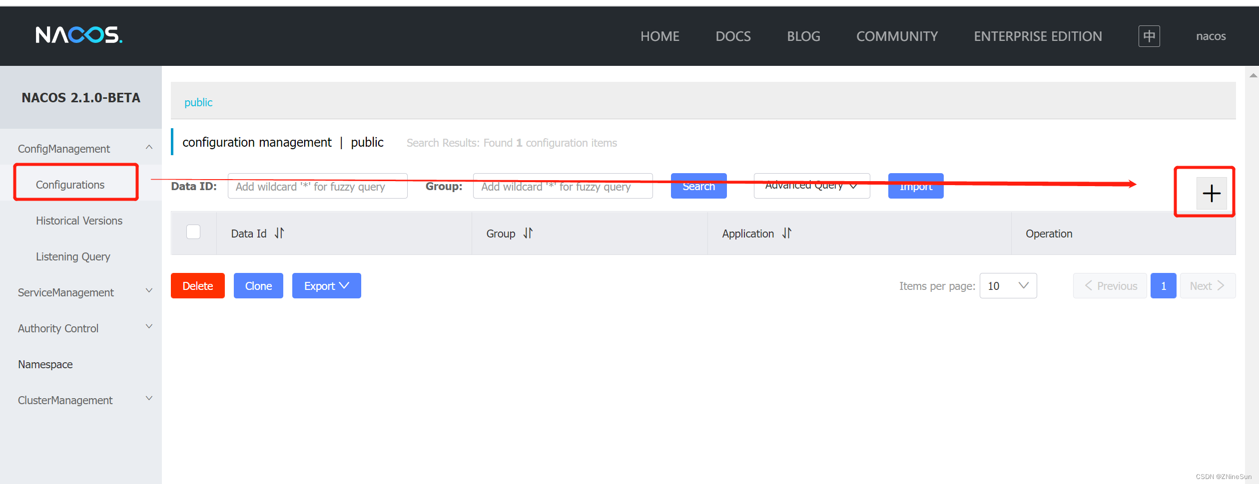Select page 1 in pagination

(x=1163, y=286)
